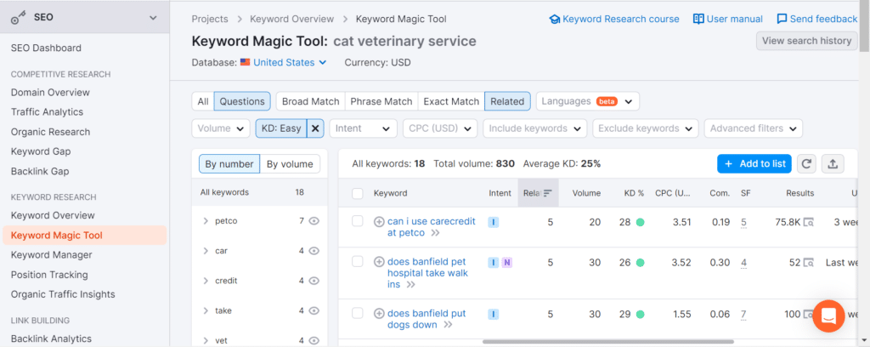Click the graduation cap course icon

(554, 20)
